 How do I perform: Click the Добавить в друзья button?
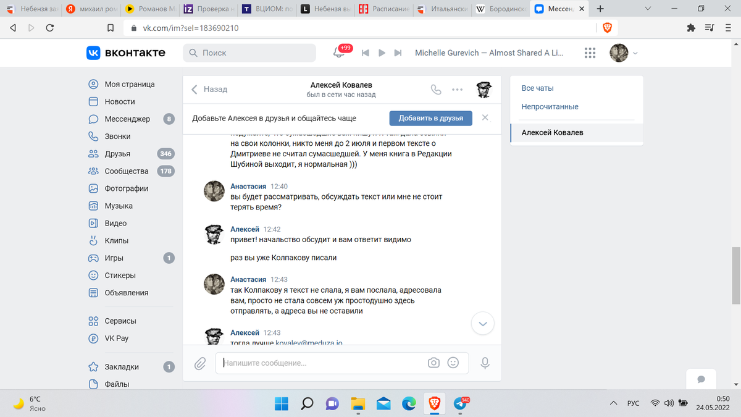pyautogui.click(x=430, y=119)
